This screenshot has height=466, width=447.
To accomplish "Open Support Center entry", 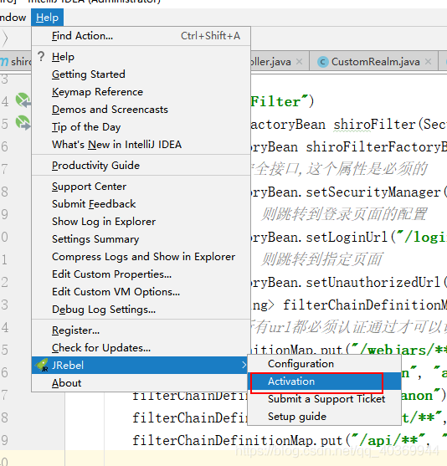I will [141, 187].
